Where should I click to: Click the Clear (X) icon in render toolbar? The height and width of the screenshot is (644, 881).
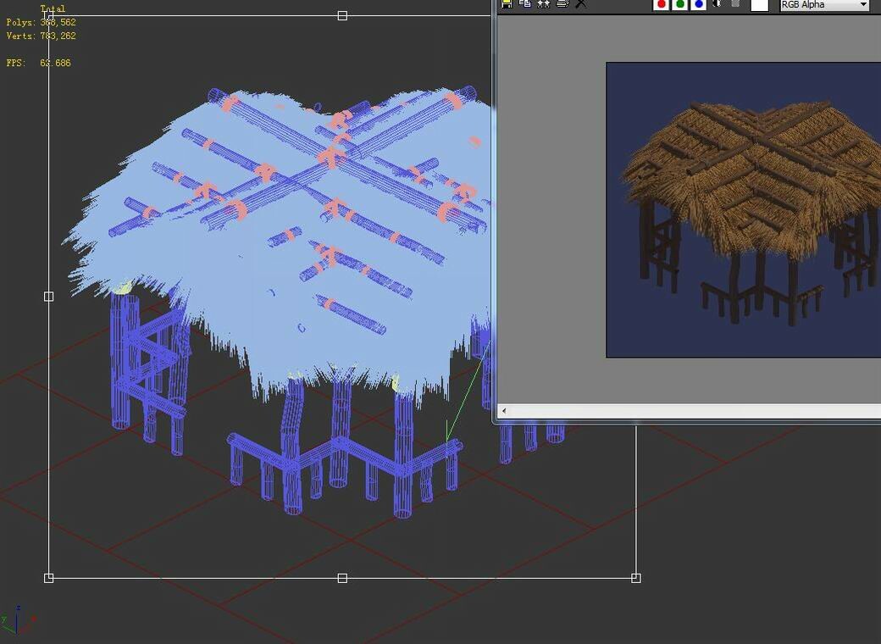(581, 3)
